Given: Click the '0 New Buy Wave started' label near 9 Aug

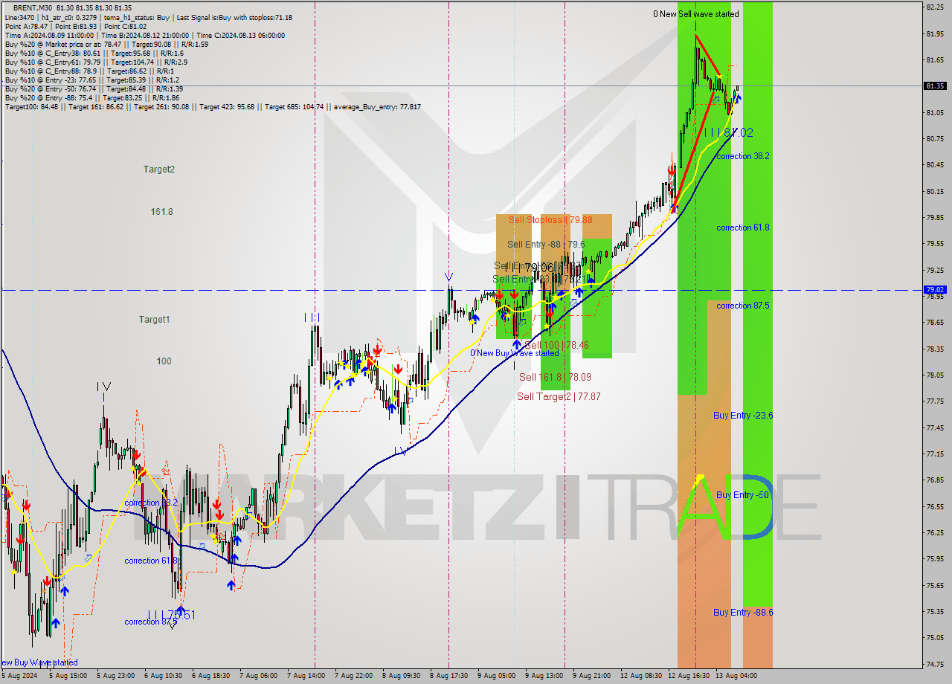Looking at the screenshot, I should click(x=515, y=353).
